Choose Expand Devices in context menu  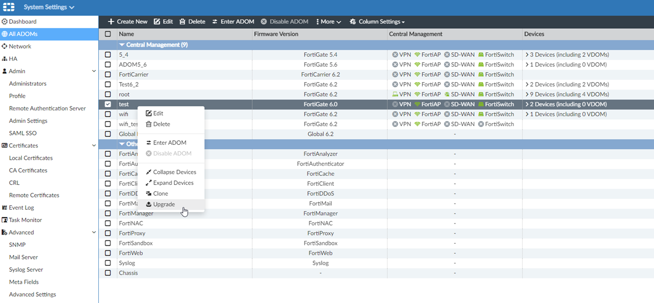pyautogui.click(x=171, y=183)
